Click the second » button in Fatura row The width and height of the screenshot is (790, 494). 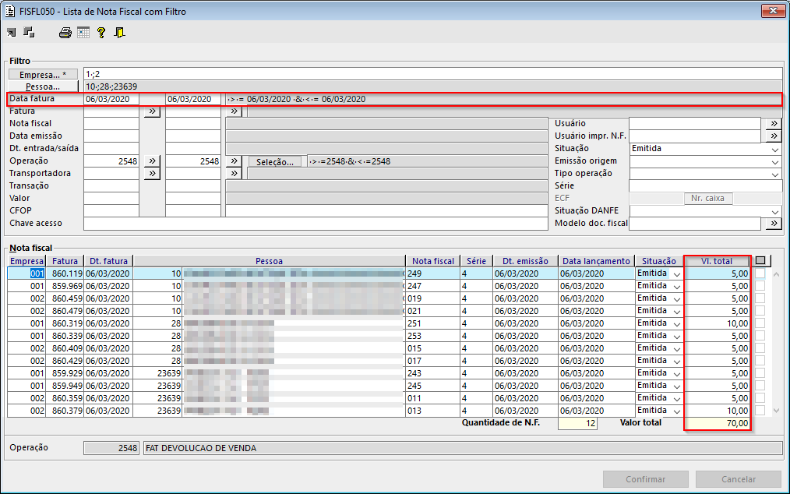click(x=234, y=111)
